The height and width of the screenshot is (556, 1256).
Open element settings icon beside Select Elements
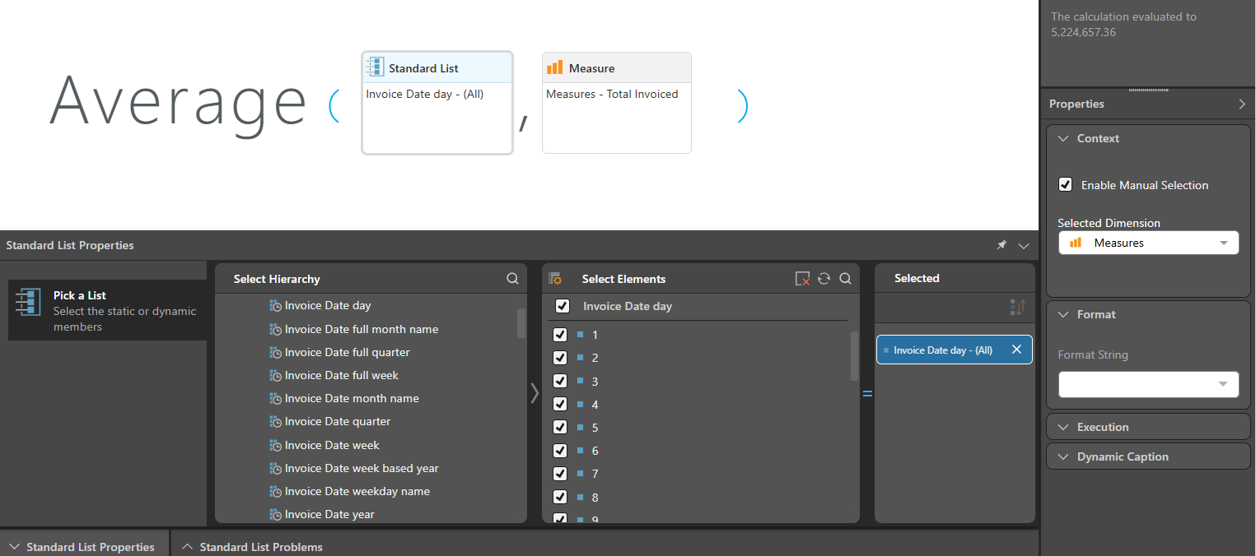[555, 279]
